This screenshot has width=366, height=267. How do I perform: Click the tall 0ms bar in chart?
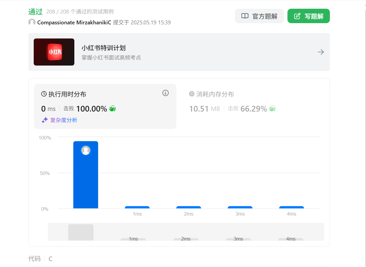(86, 175)
